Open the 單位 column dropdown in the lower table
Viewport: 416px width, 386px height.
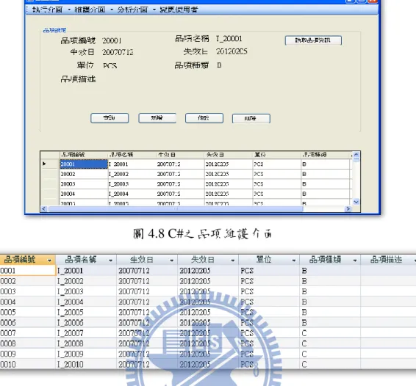tap(294, 261)
